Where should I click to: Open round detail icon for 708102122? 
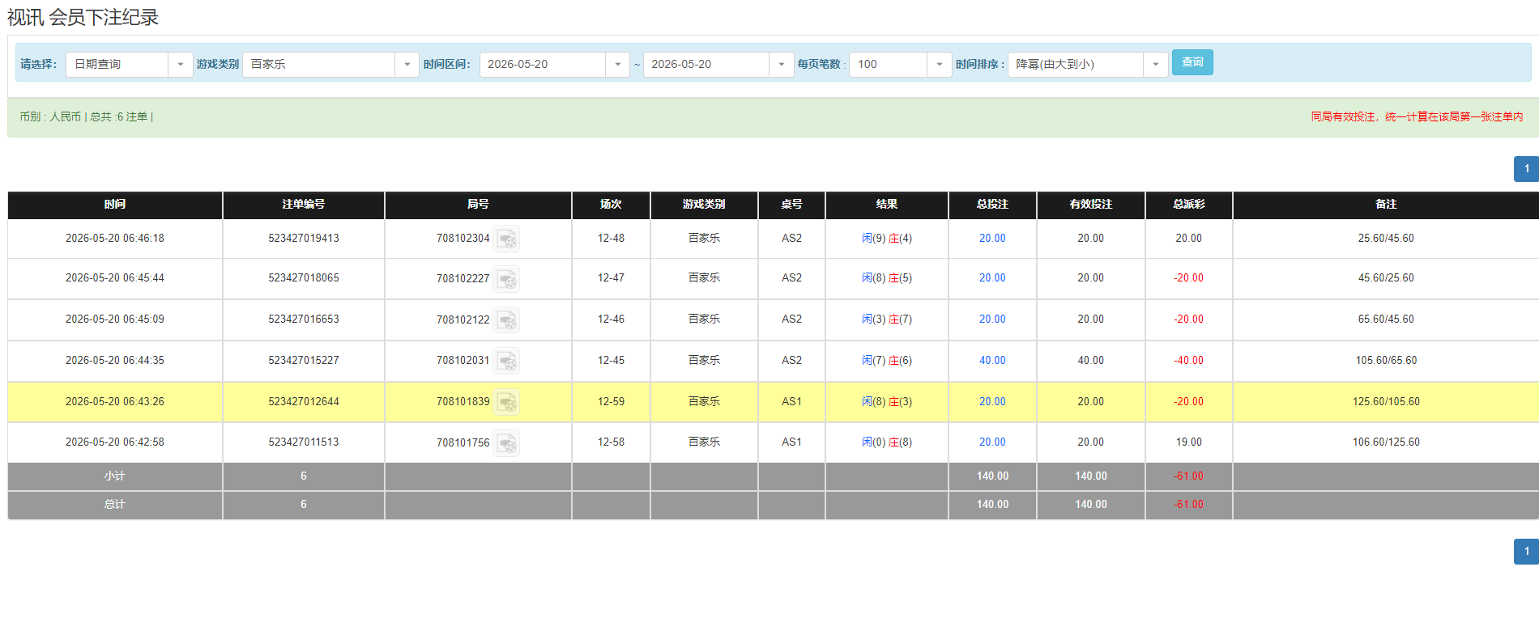(x=507, y=320)
